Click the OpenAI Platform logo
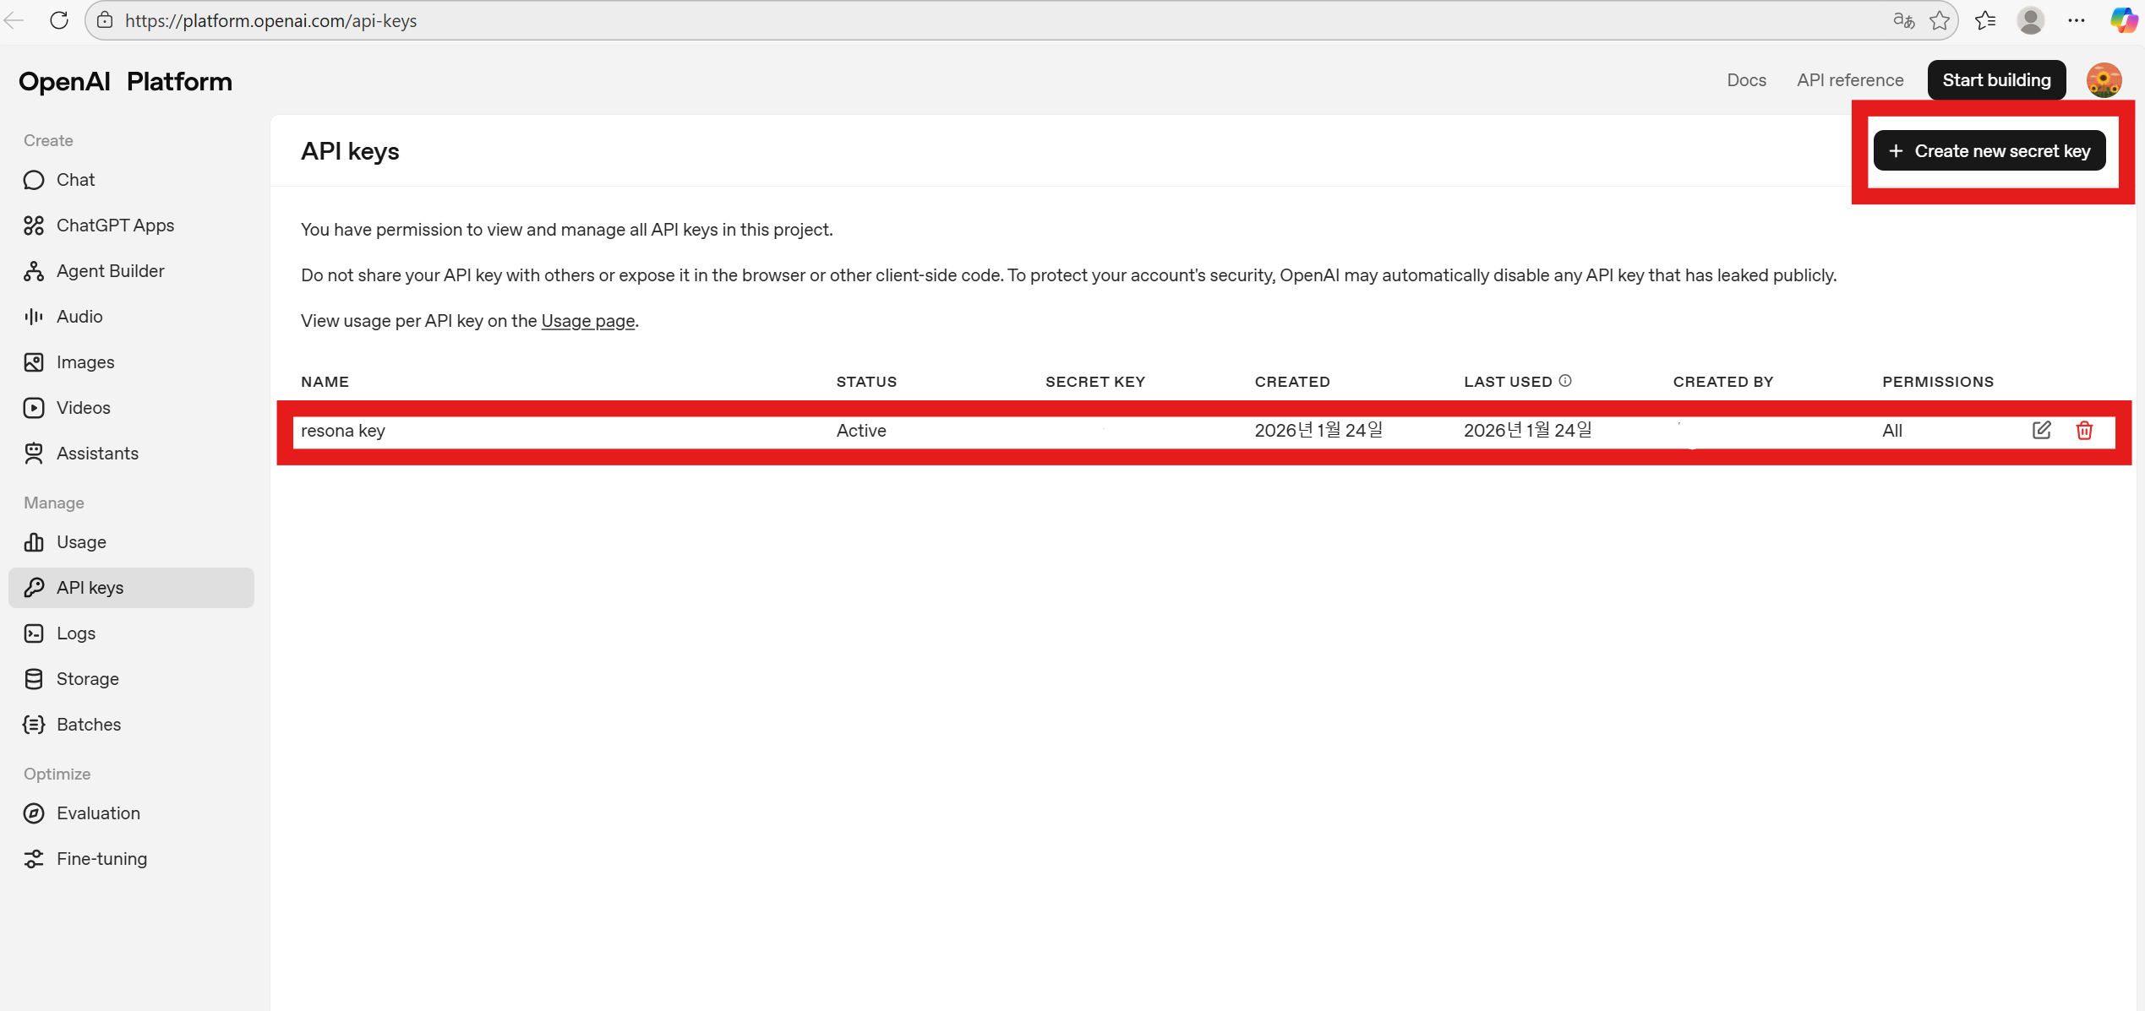This screenshot has height=1011, width=2145. tap(125, 81)
